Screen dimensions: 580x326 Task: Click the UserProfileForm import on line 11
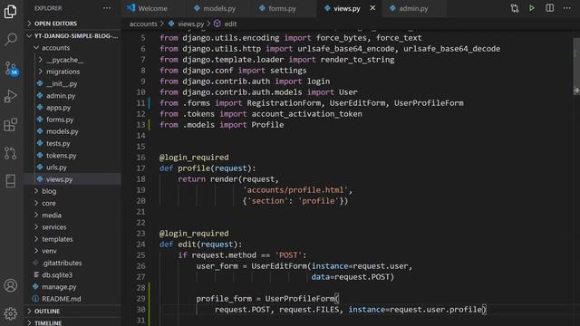[429, 103]
